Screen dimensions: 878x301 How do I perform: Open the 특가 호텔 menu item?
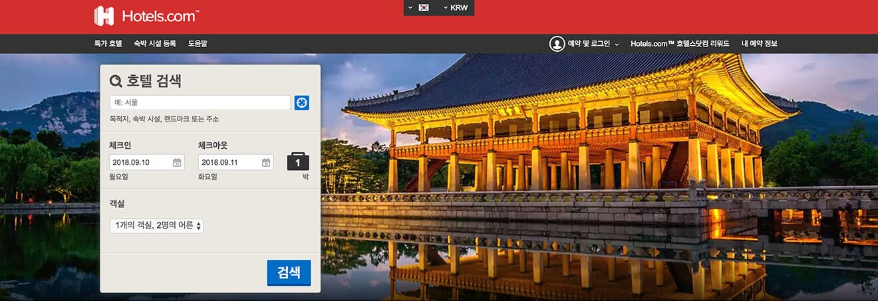pos(108,44)
